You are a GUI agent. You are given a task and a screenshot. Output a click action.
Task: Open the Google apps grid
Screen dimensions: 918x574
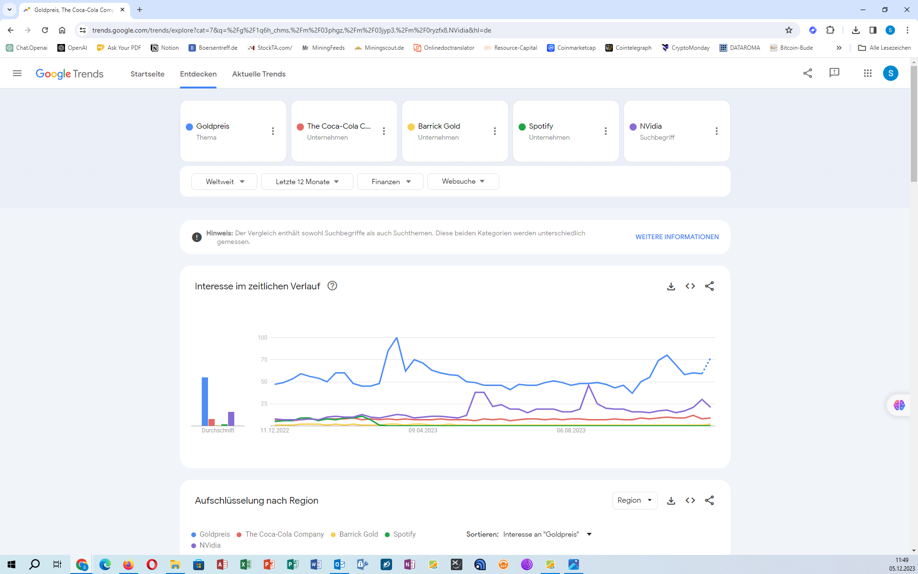pos(867,73)
